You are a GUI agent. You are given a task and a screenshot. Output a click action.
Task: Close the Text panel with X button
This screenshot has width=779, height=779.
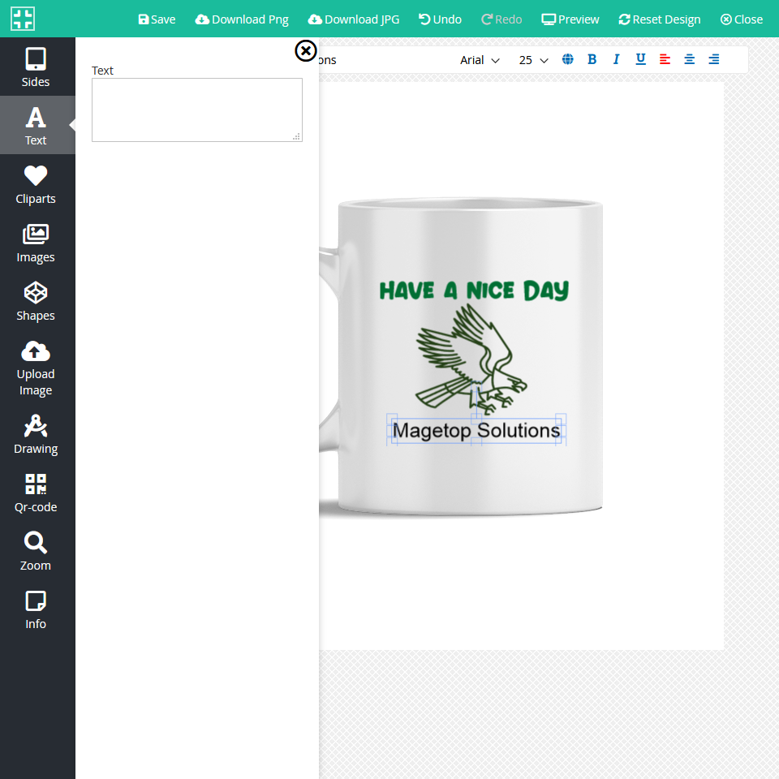click(x=305, y=51)
